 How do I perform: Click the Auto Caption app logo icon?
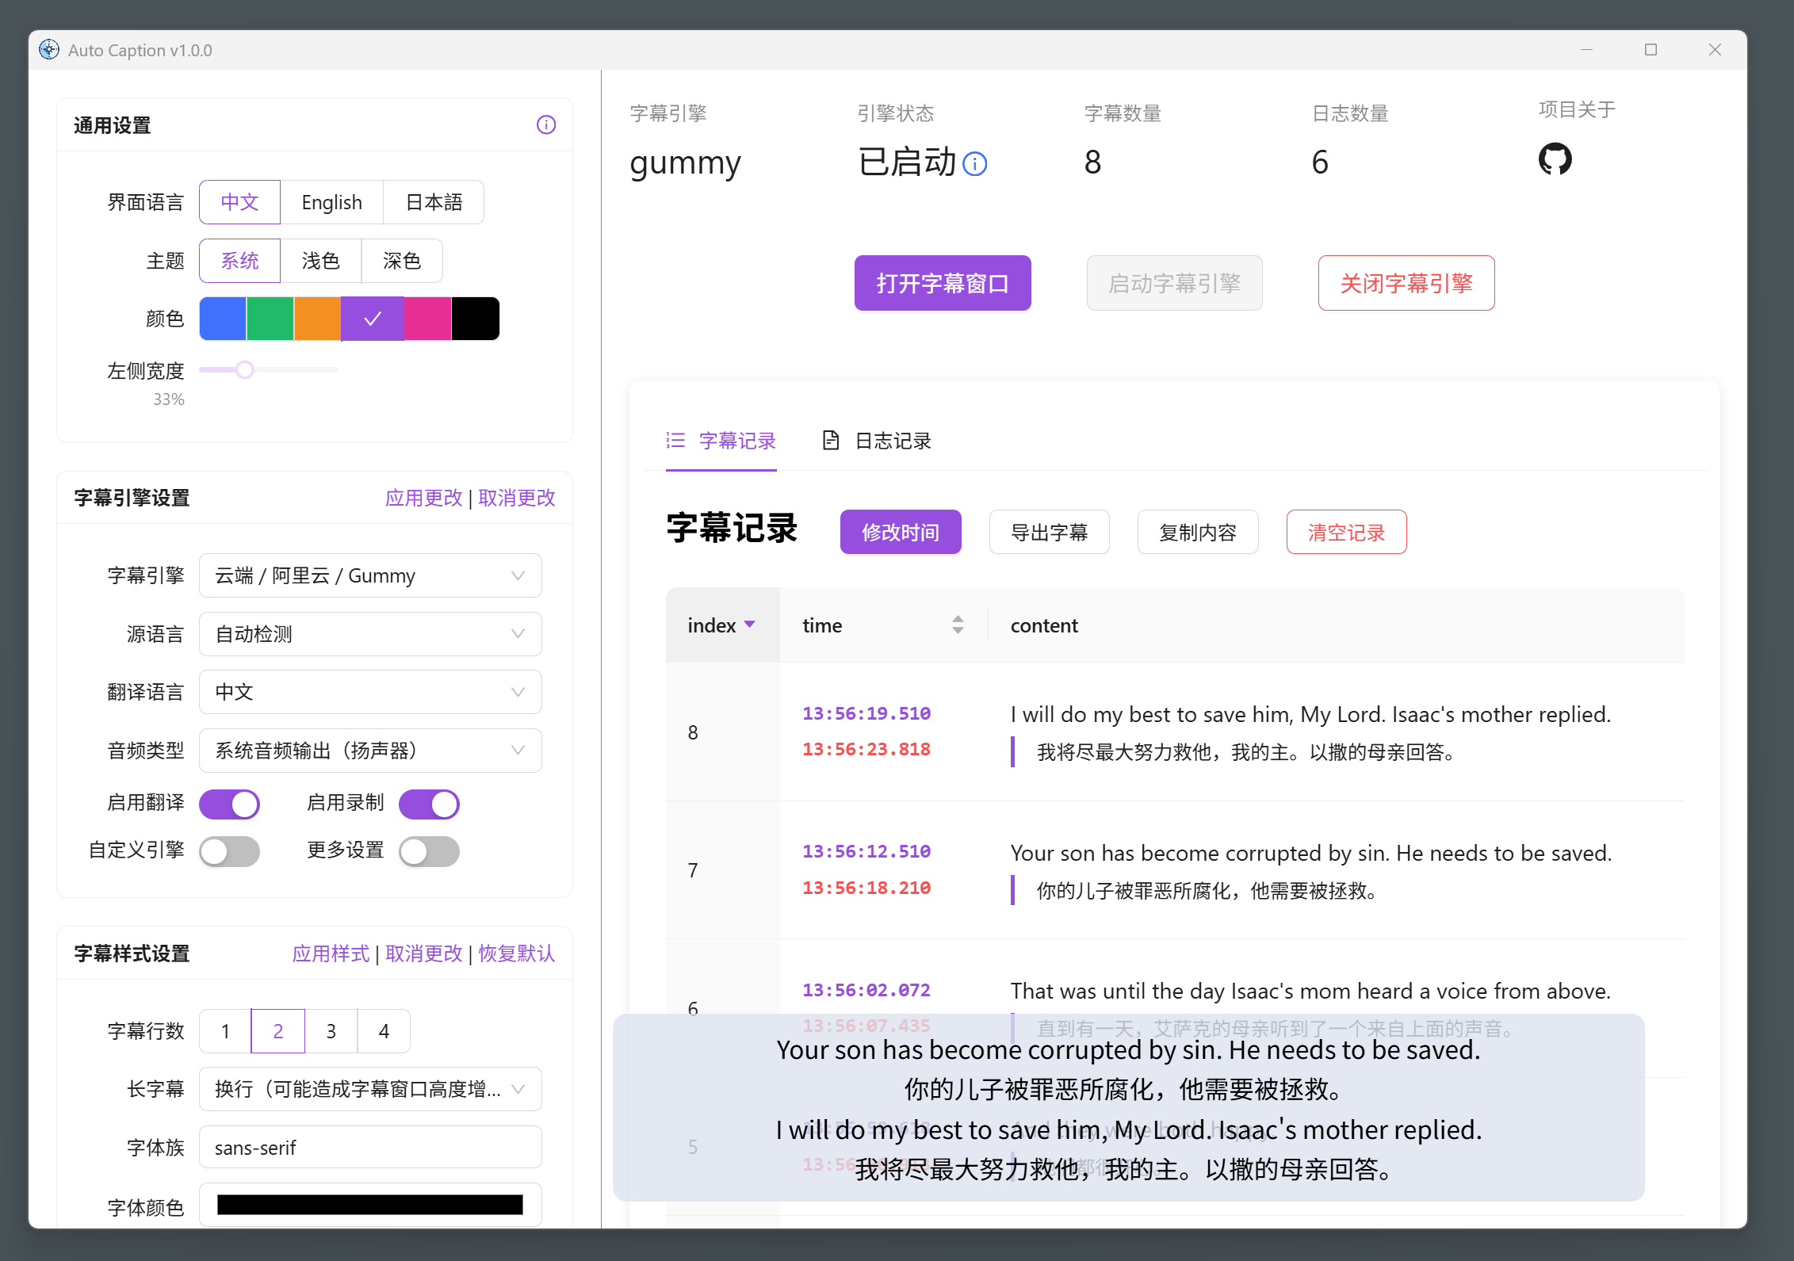(49, 50)
